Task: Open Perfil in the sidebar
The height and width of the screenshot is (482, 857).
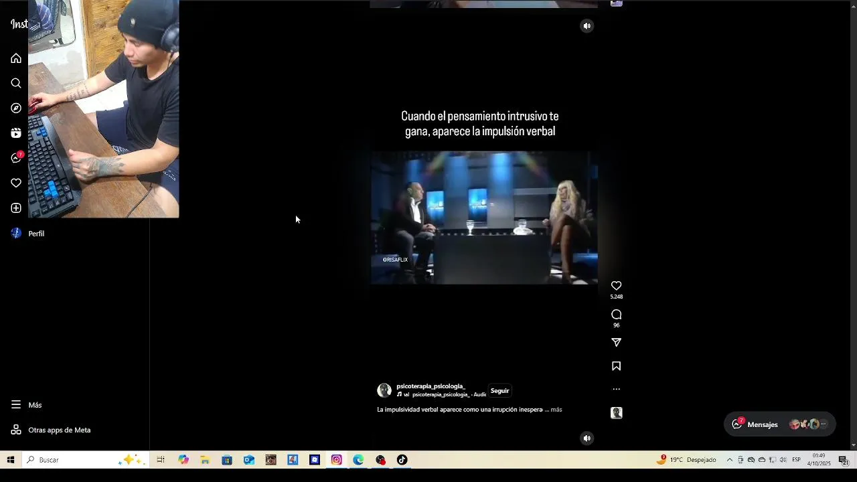Action: click(27, 233)
